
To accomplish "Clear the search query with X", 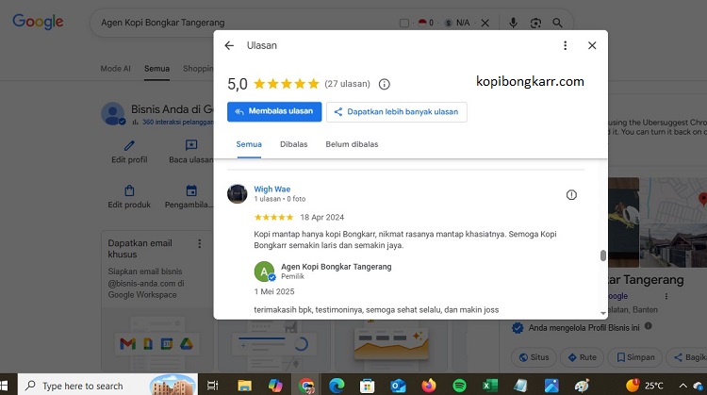I will (485, 23).
